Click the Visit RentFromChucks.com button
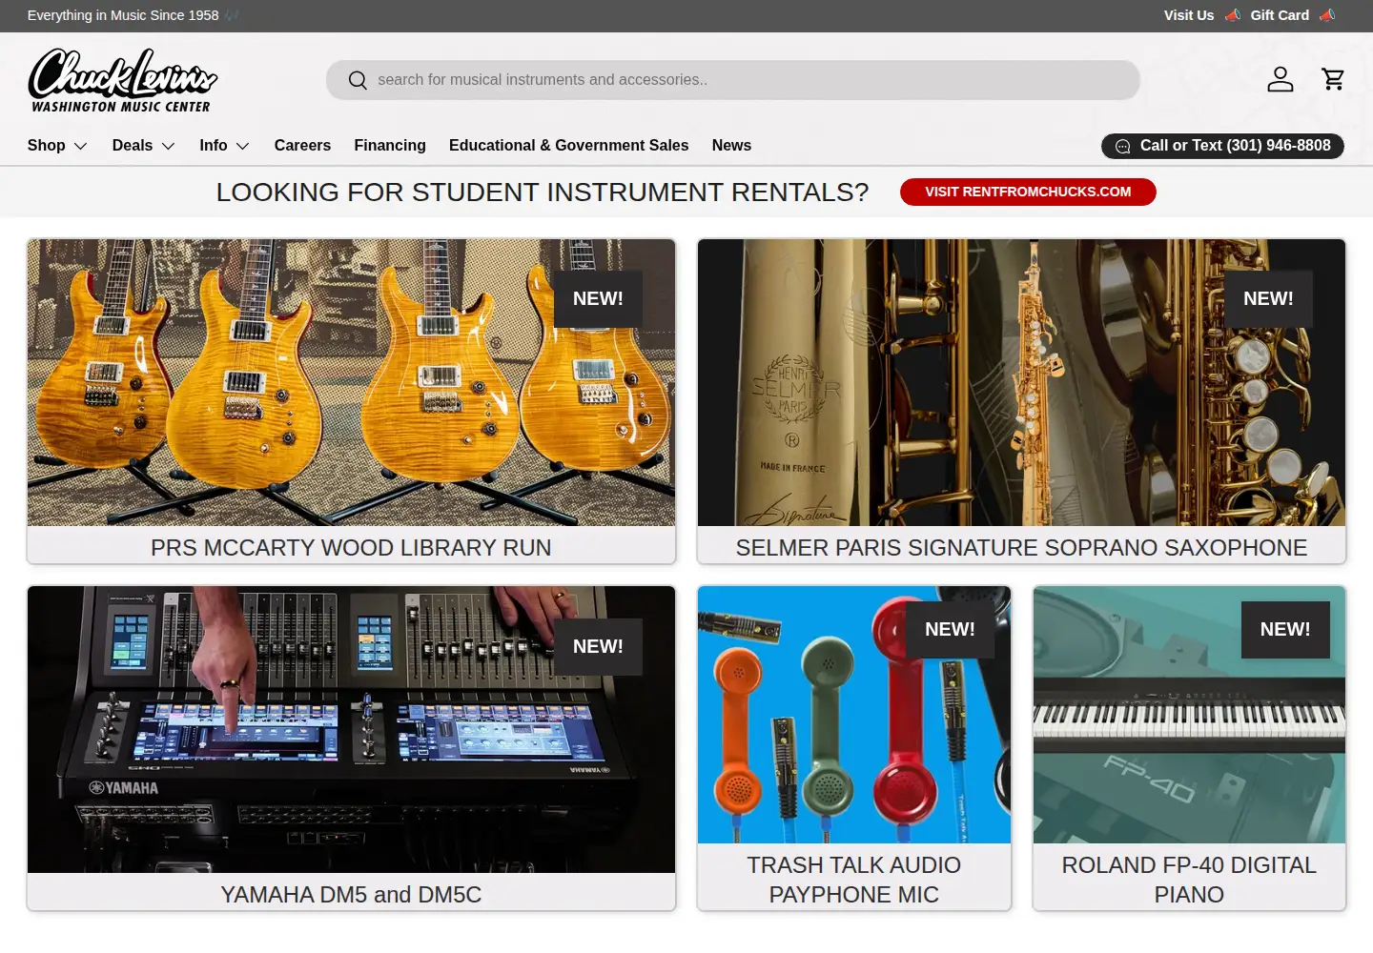This screenshot has height=953, width=1373. [x=1028, y=192]
